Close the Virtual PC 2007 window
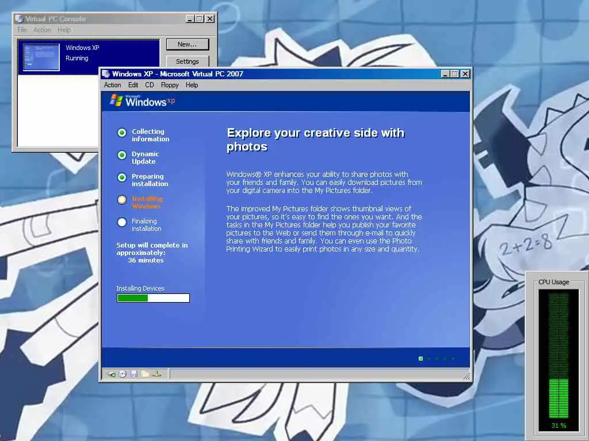Image resolution: width=589 pixels, height=441 pixels. [465, 74]
